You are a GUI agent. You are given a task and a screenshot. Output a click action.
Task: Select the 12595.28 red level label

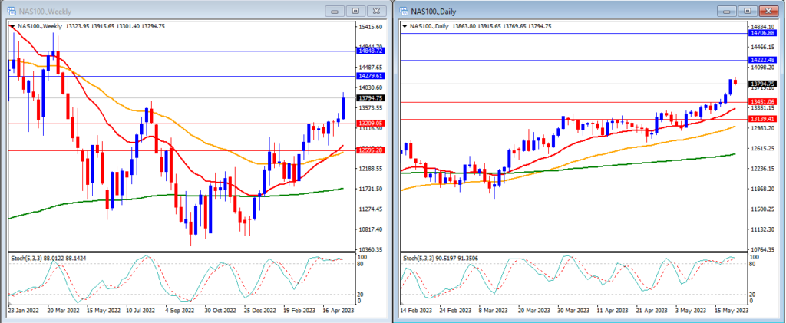371,150
